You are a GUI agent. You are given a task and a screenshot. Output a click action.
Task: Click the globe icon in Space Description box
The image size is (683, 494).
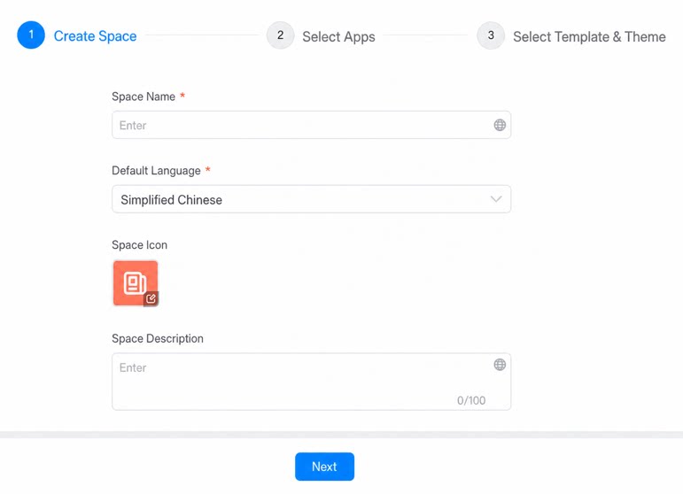[x=500, y=364]
